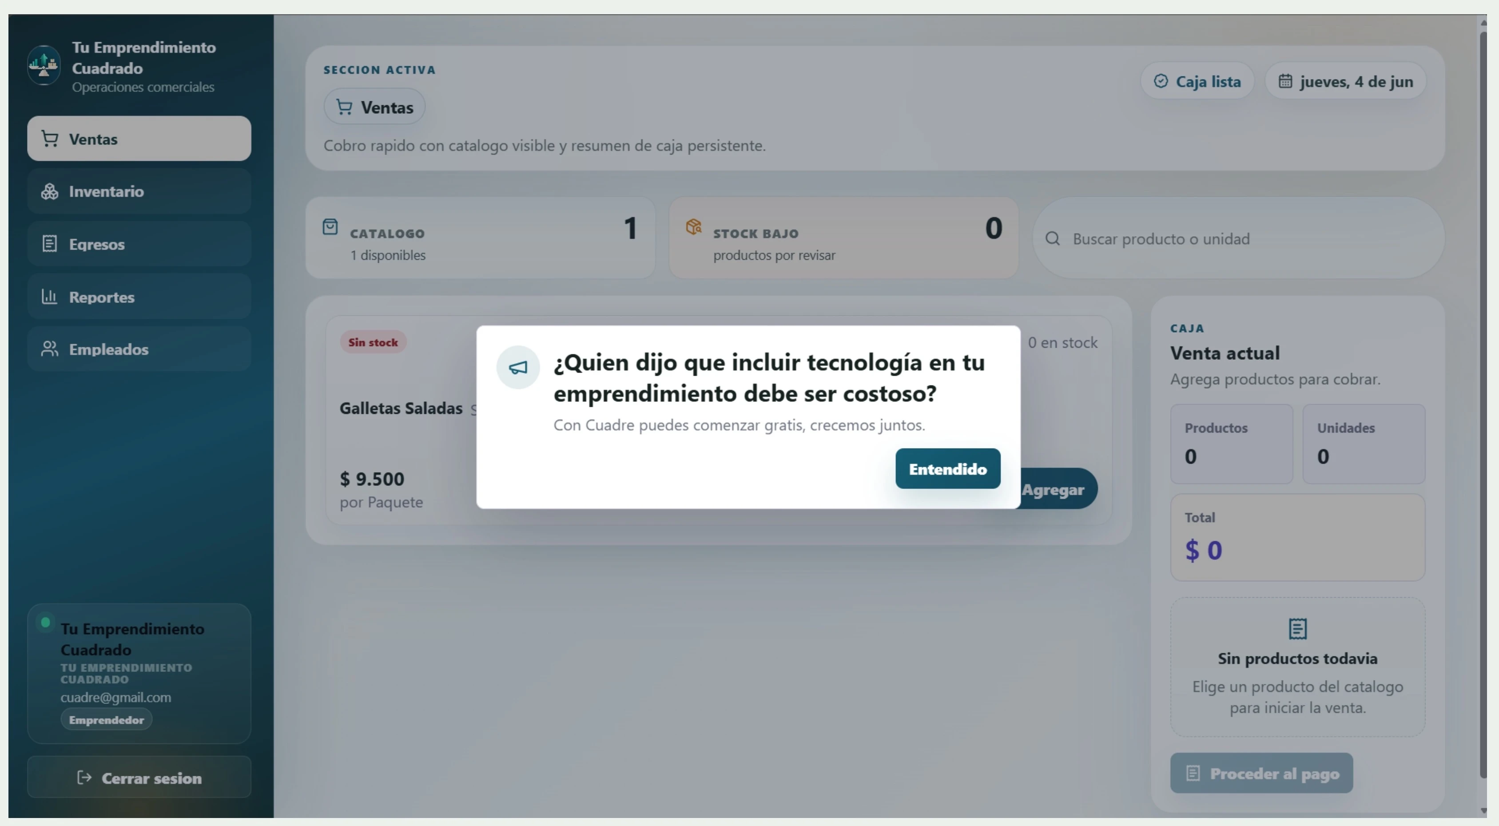The height and width of the screenshot is (826, 1499).
Task: Focus the Buscar producto search field
Action: coord(1239,238)
